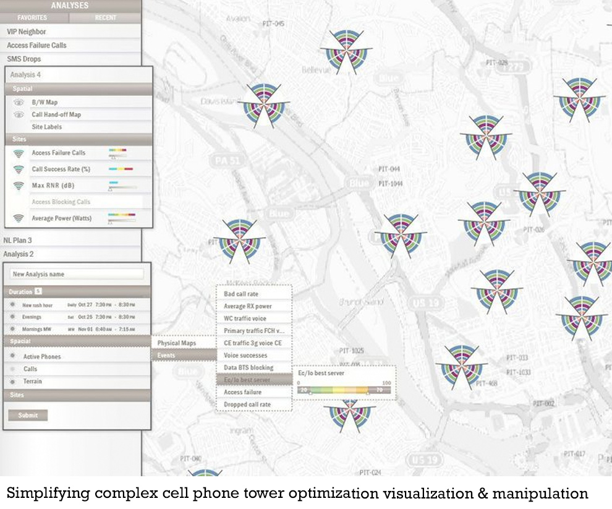Click the signal icon next to Max RNR (dB)
612x509 pixels.
pos(19,186)
